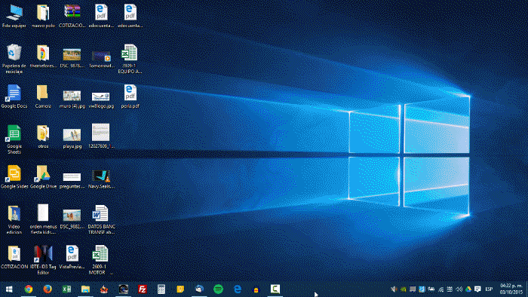The image size is (528, 297).
Task: Open the Google Drive tray icon
Action: click(x=468, y=289)
